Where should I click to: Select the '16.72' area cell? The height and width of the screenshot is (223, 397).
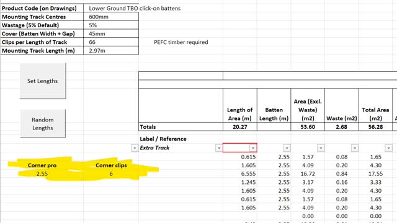pyautogui.click(x=308, y=173)
